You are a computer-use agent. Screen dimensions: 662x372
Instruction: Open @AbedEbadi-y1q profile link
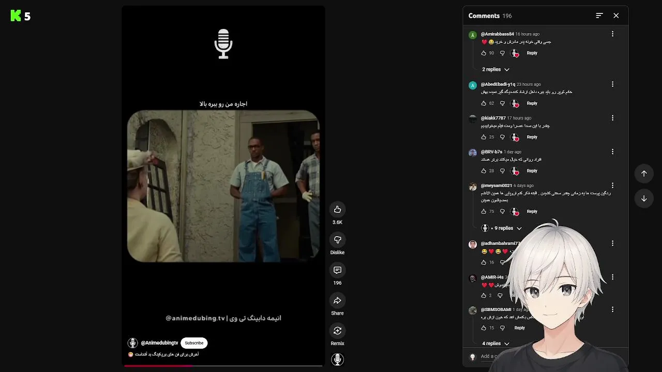click(x=498, y=84)
